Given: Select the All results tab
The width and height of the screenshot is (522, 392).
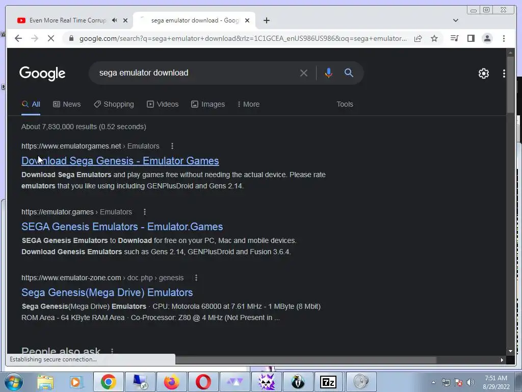Looking at the screenshot, I should [x=31, y=104].
